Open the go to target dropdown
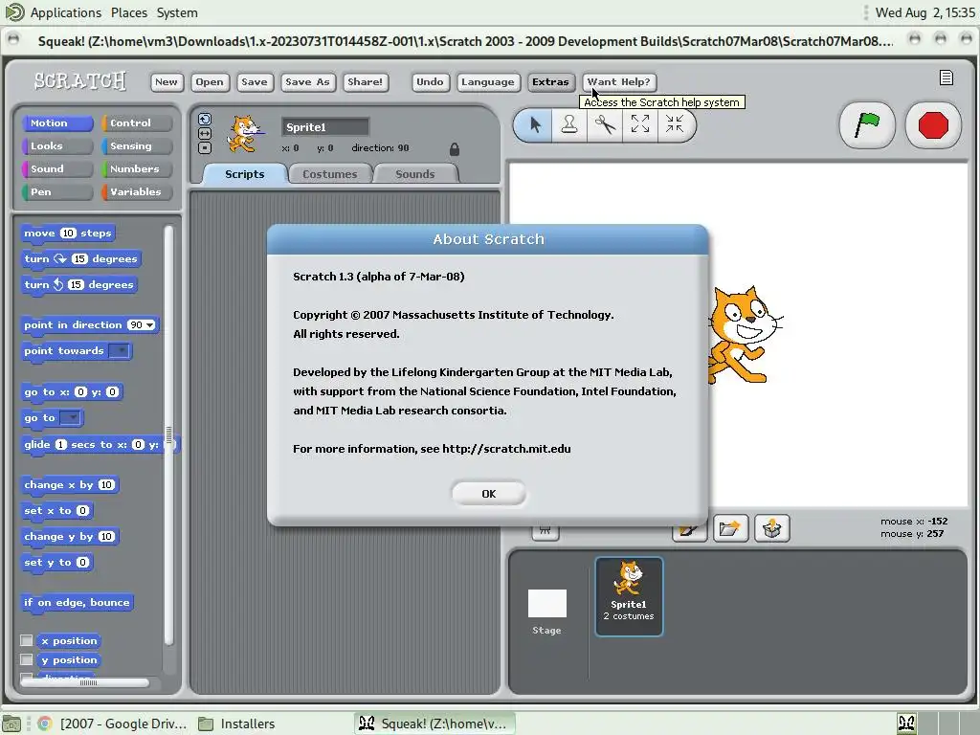The height and width of the screenshot is (735, 980). coord(71,417)
